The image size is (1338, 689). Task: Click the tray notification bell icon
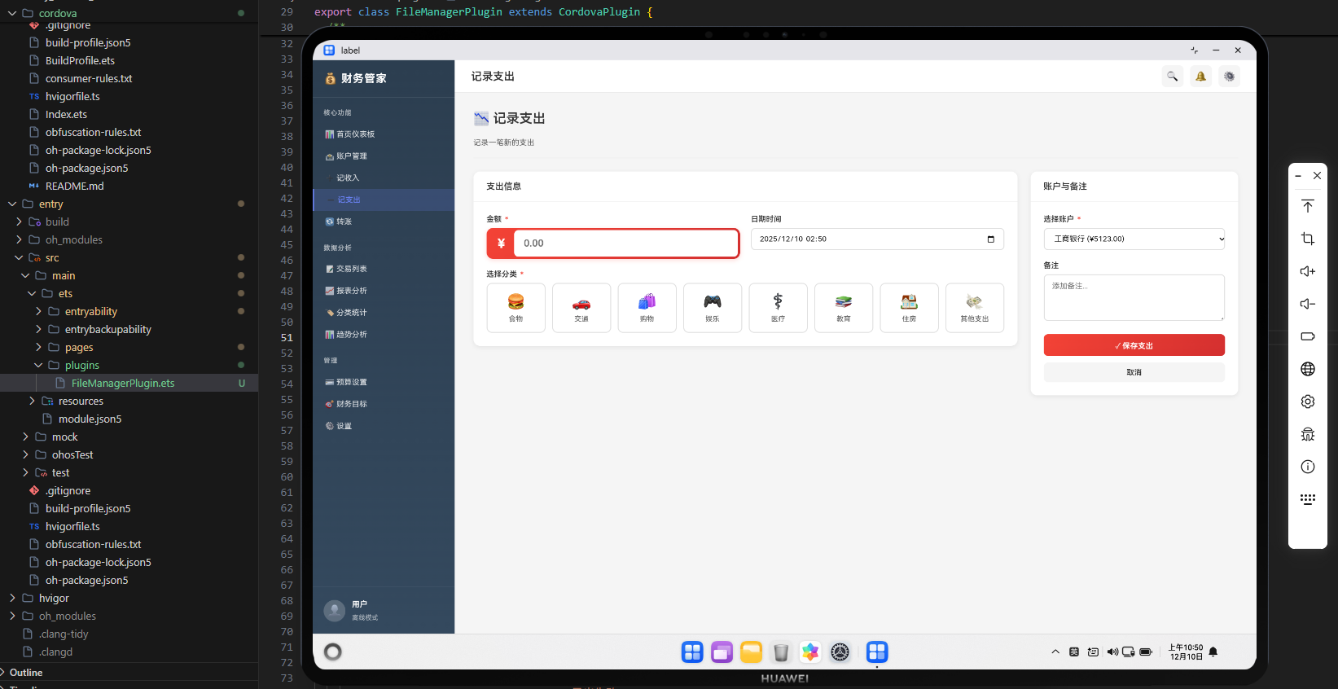tap(1213, 652)
